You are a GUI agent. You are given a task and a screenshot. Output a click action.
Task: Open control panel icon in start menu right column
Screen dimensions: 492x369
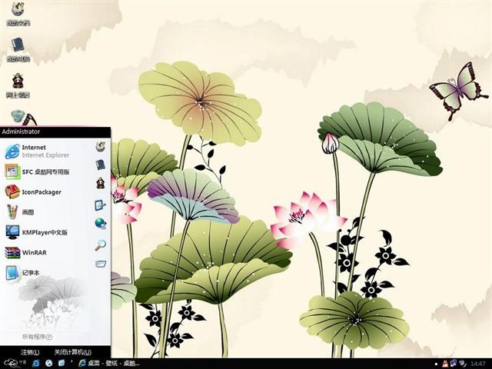(100, 205)
